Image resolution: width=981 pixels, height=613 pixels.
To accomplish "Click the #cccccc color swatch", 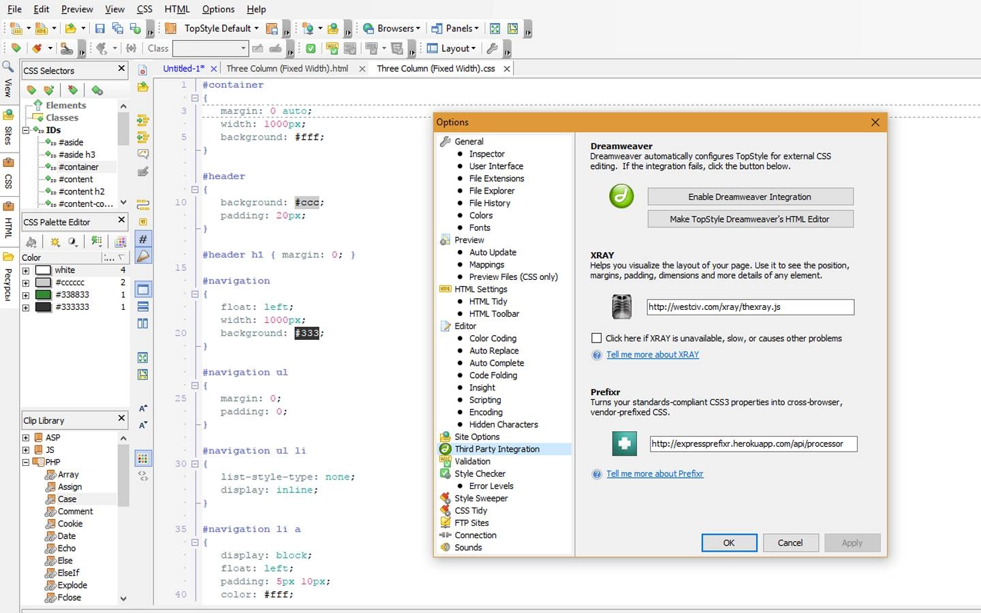I will [x=44, y=283].
